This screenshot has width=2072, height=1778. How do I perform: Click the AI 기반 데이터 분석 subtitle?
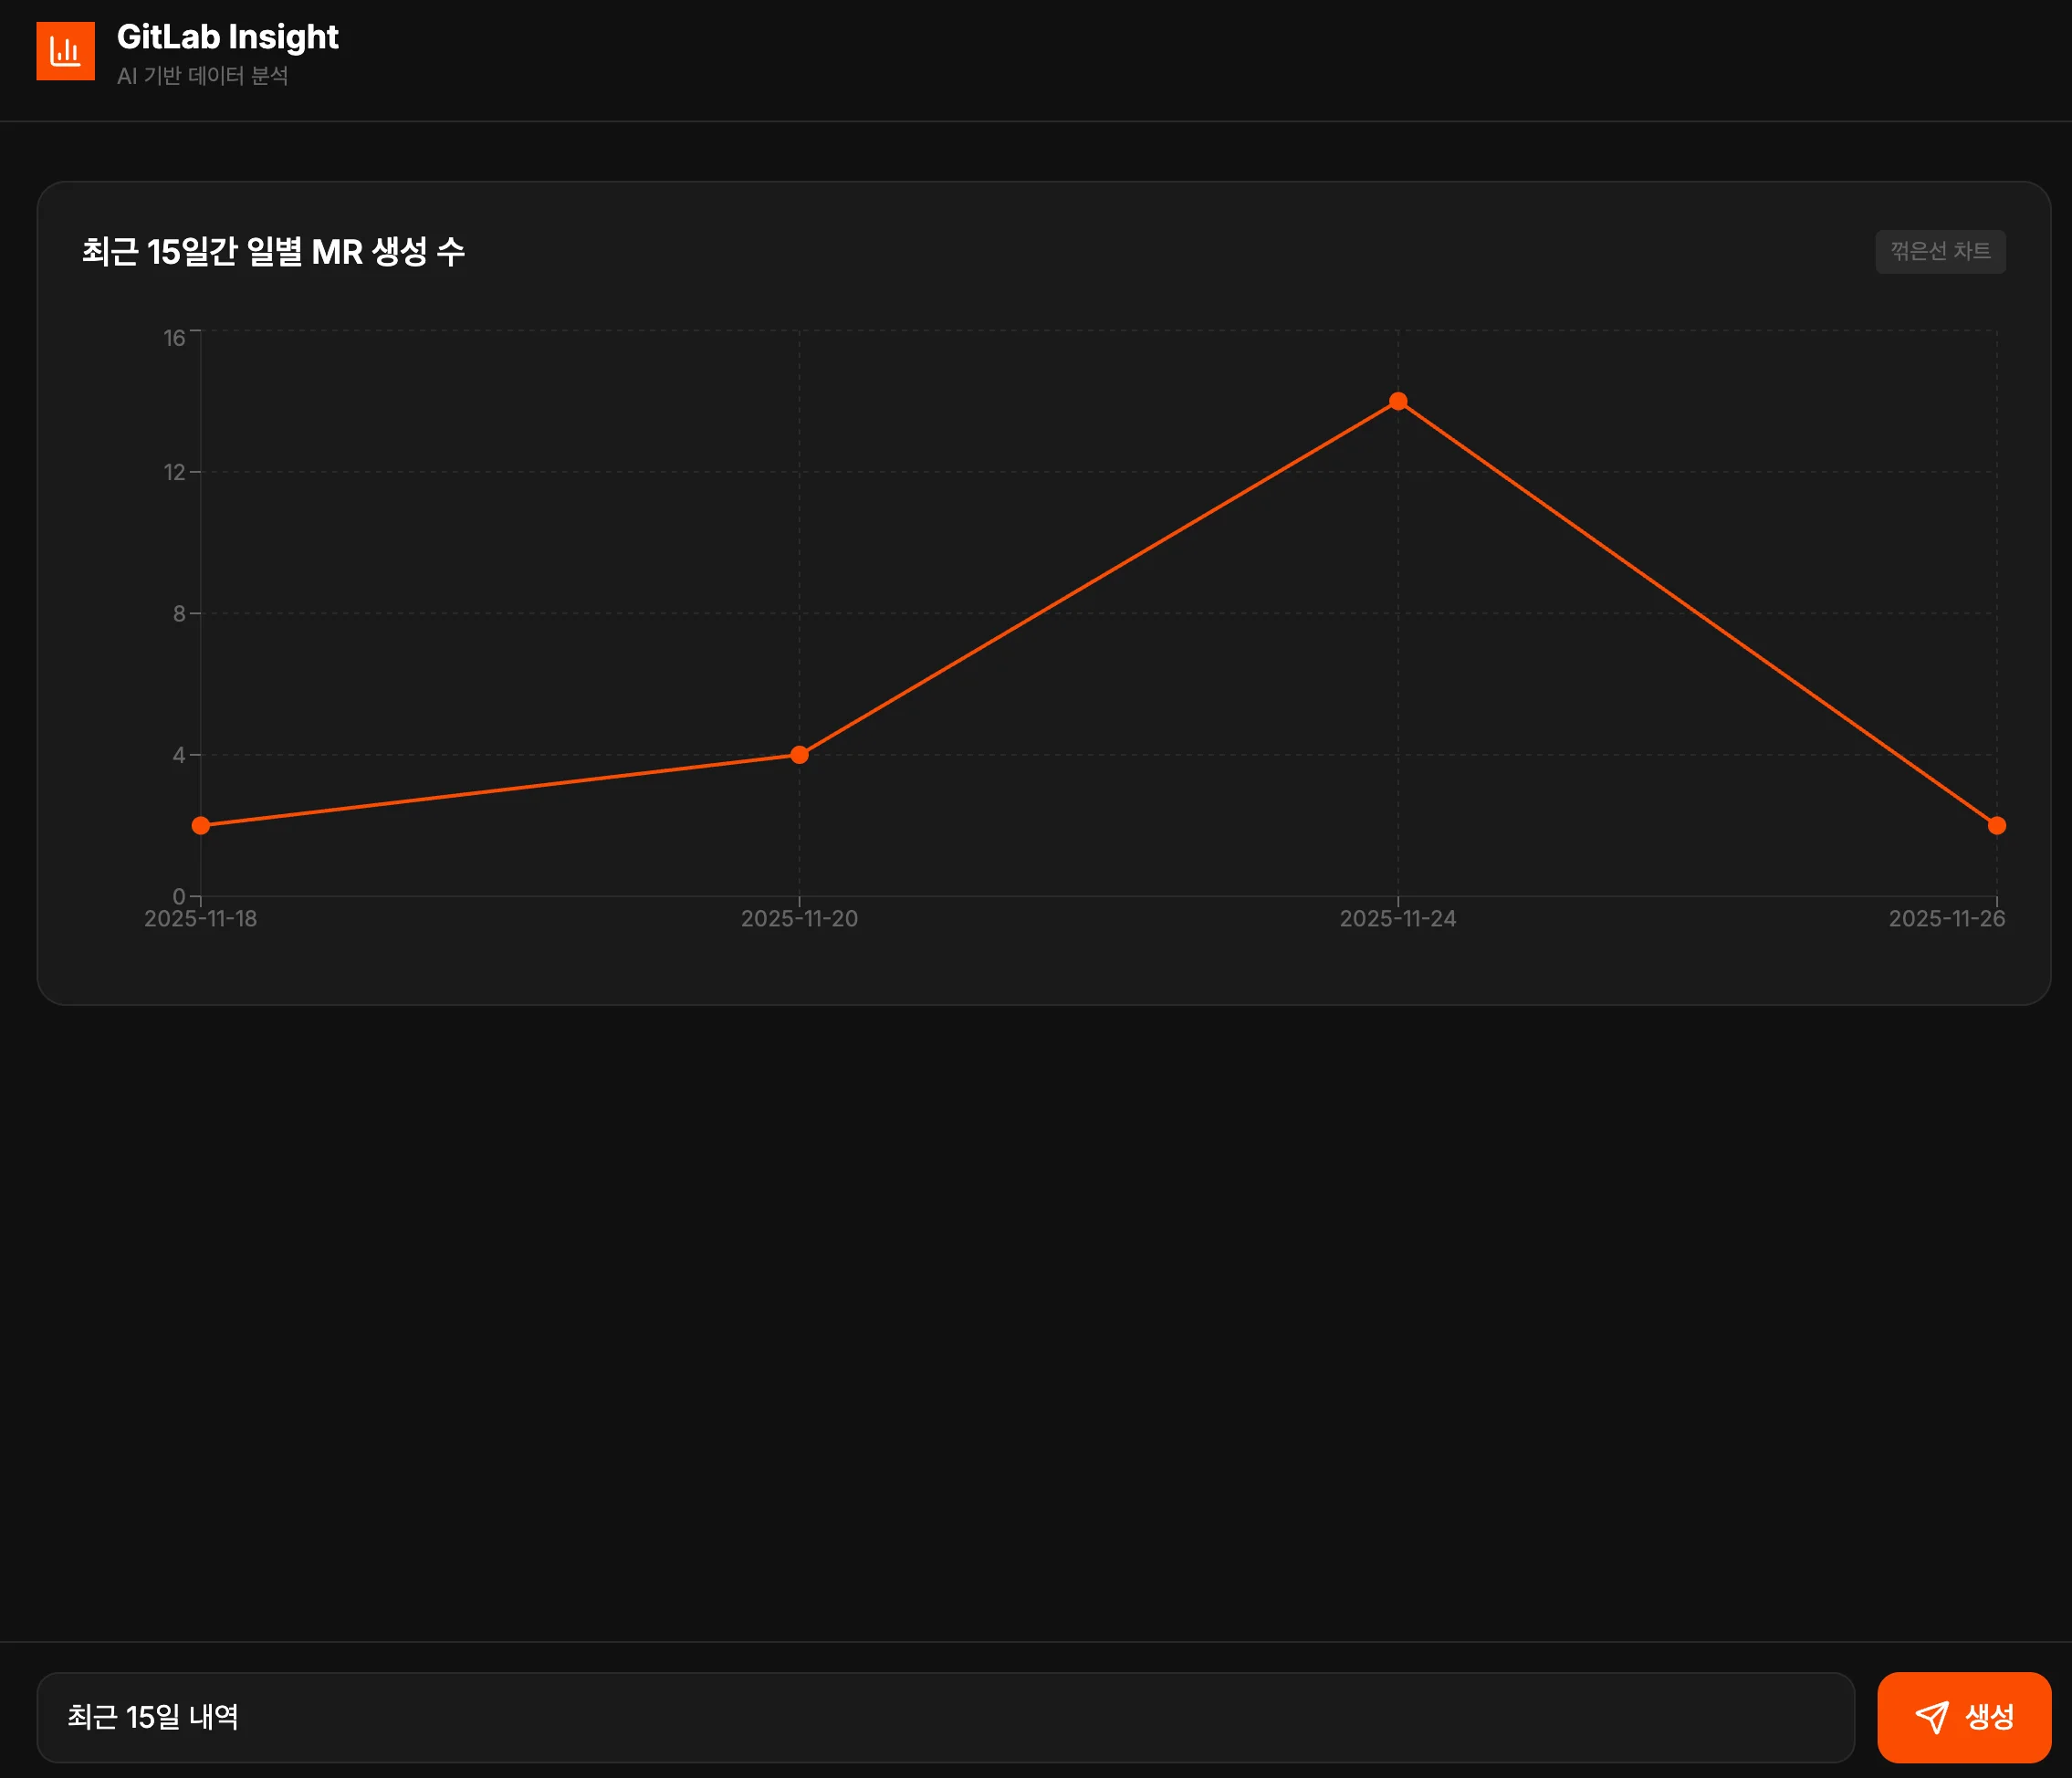pyautogui.click(x=202, y=76)
